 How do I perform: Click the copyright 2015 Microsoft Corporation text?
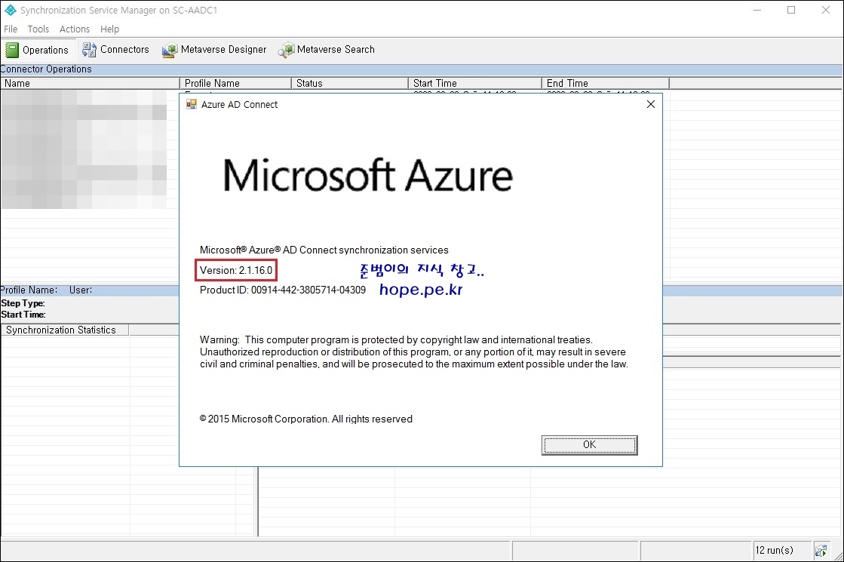coord(305,419)
